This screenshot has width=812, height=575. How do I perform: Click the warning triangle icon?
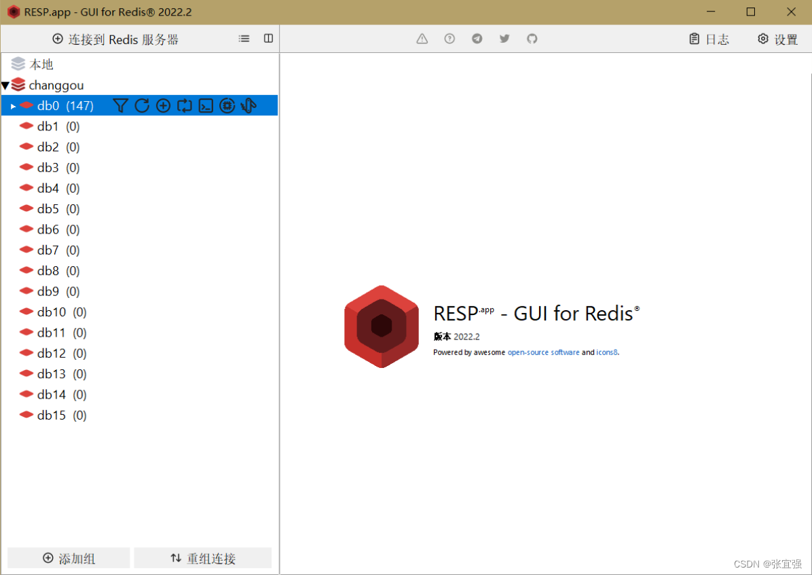(x=422, y=39)
